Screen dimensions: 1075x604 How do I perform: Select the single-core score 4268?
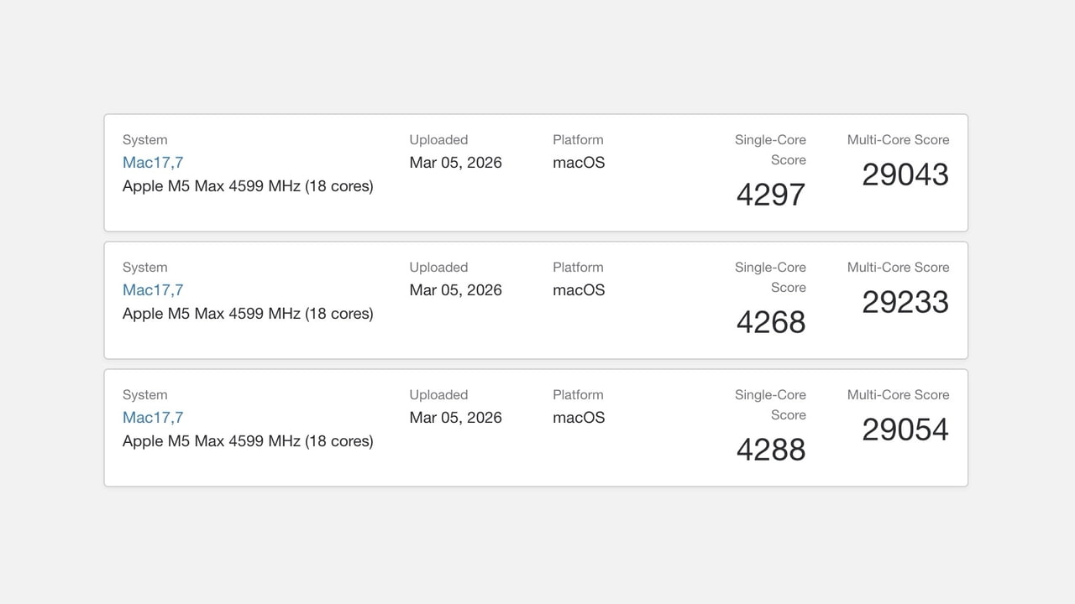tap(769, 321)
